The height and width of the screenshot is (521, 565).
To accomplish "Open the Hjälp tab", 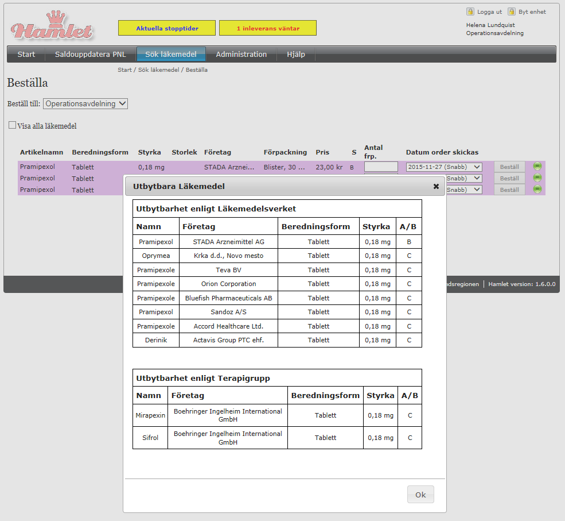I will pos(296,55).
